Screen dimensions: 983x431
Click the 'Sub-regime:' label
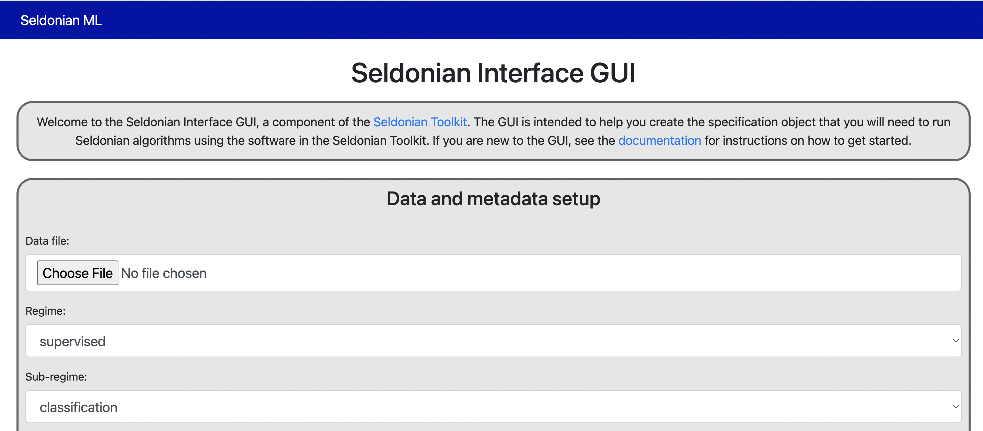pos(56,377)
